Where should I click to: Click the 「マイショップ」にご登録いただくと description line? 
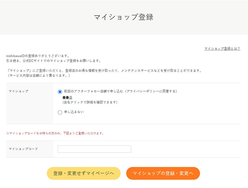(104, 71)
